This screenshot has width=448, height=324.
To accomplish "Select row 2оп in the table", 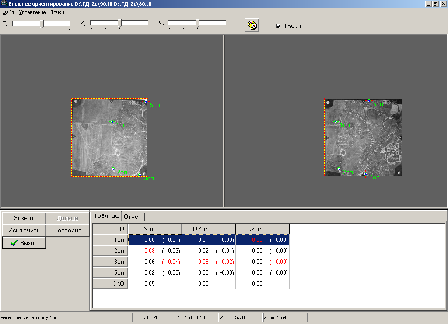I will 110,251.
